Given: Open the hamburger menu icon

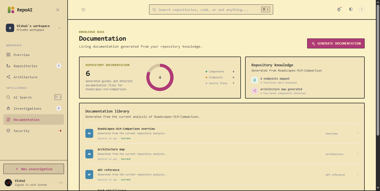Looking at the screenshot, I should [83, 9].
